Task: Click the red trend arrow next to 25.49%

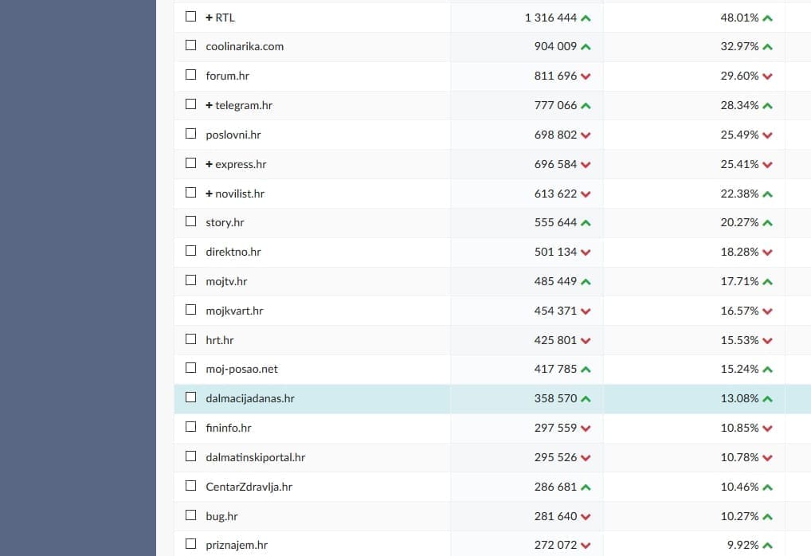Action: [x=767, y=135]
